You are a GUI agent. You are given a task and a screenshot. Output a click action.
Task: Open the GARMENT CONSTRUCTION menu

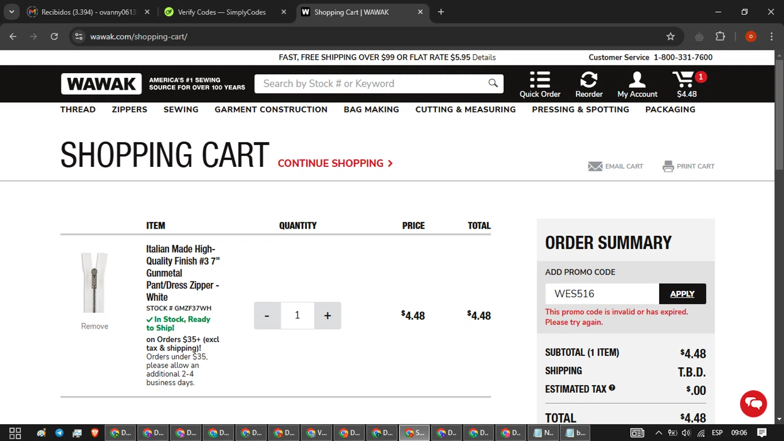271,109
